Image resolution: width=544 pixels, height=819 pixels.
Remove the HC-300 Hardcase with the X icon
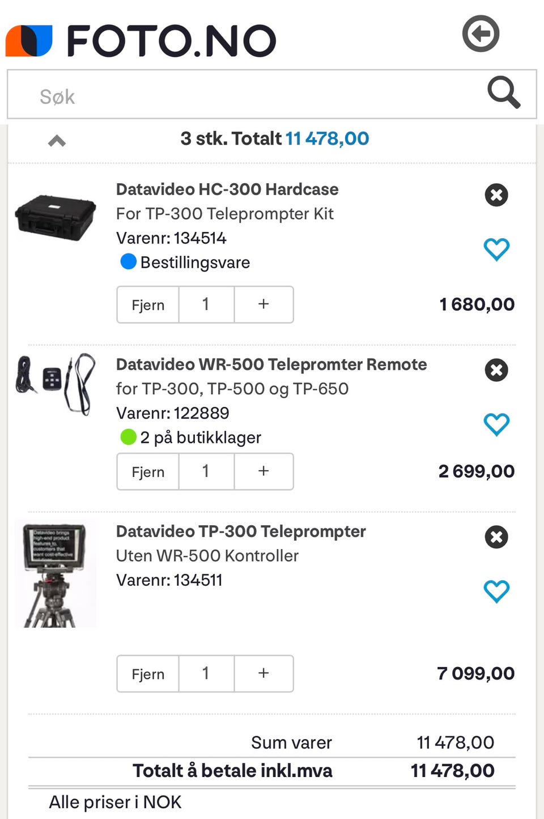[x=496, y=195]
